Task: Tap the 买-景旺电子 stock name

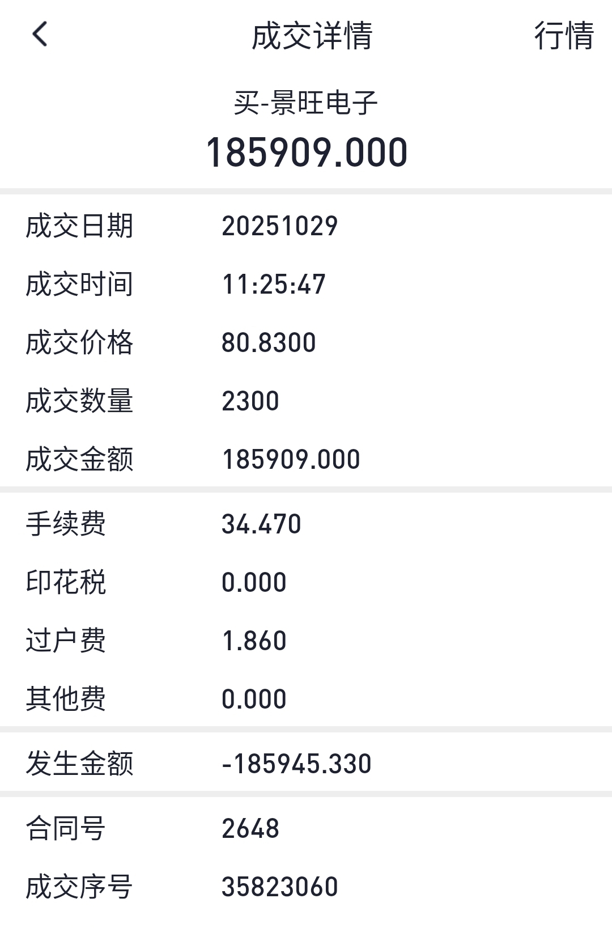Action: [306, 103]
